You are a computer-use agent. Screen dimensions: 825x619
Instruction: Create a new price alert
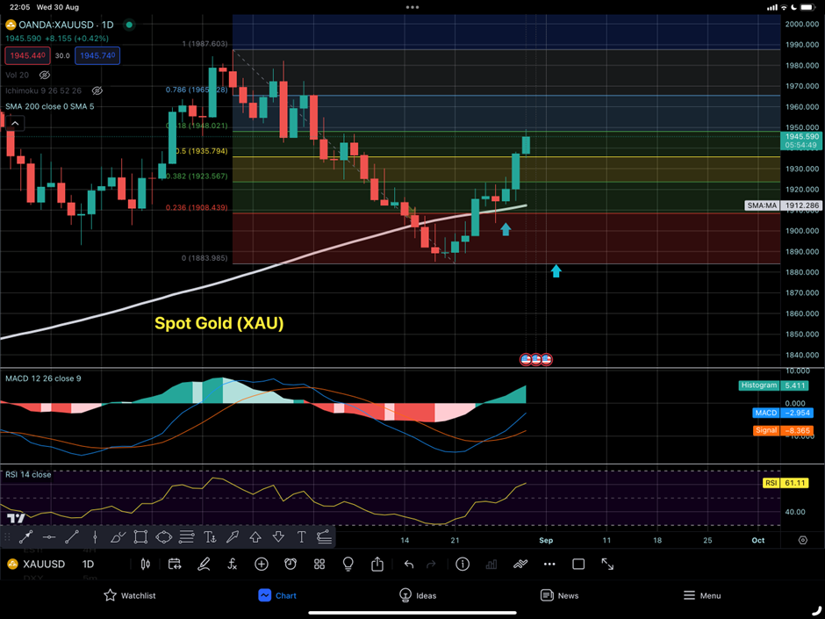pos(291,565)
